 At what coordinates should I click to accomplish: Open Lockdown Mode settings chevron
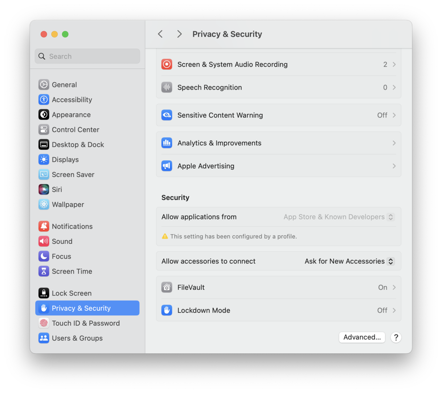point(394,310)
